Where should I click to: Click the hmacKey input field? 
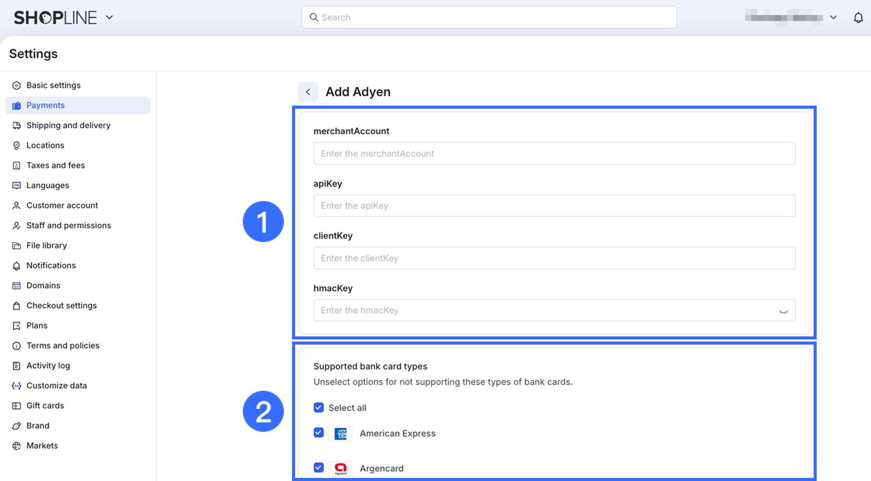tap(554, 310)
